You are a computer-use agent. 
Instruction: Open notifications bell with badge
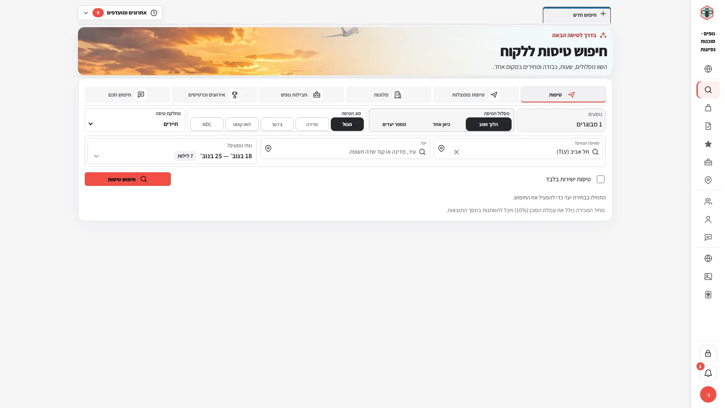[x=708, y=373]
